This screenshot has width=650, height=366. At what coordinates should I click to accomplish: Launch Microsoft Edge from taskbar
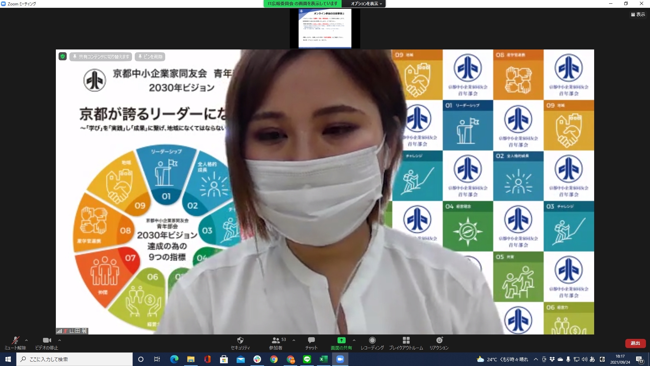(x=174, y=359)
